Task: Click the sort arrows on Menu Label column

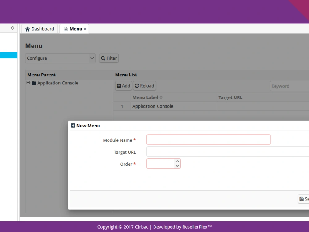Action: coord(161,97)
